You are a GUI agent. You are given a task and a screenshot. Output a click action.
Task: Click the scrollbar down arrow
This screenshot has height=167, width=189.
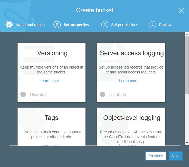[187, 143]
